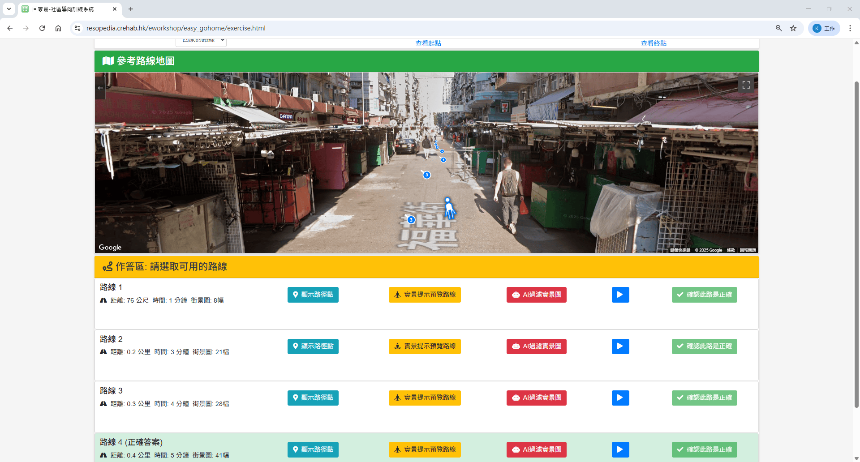Open the browser tab search dropdown
Screen dimensions: 860x462
[9, 9]
